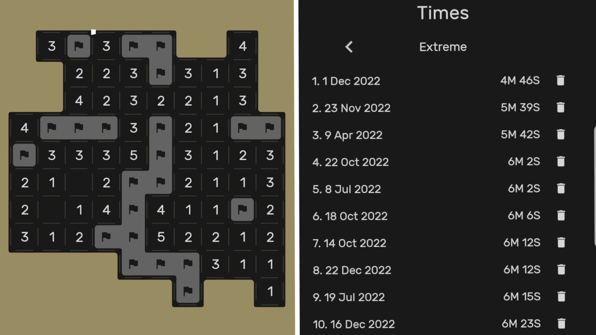Click the flag icon at row 5 leftmost cell

pyautogui.click(x=24, y=154)
